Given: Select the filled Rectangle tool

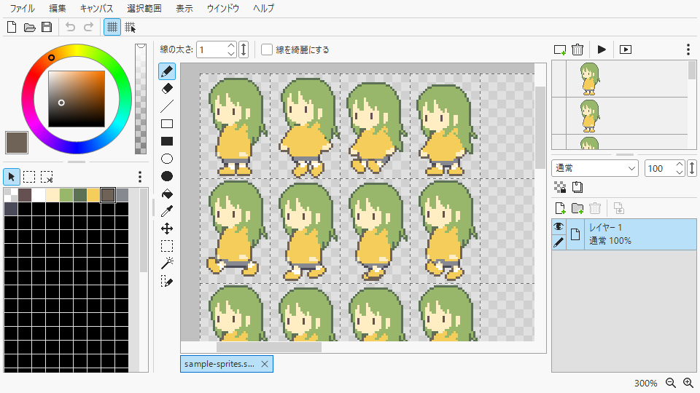Looking at the screenshot, I should (167, 141).
